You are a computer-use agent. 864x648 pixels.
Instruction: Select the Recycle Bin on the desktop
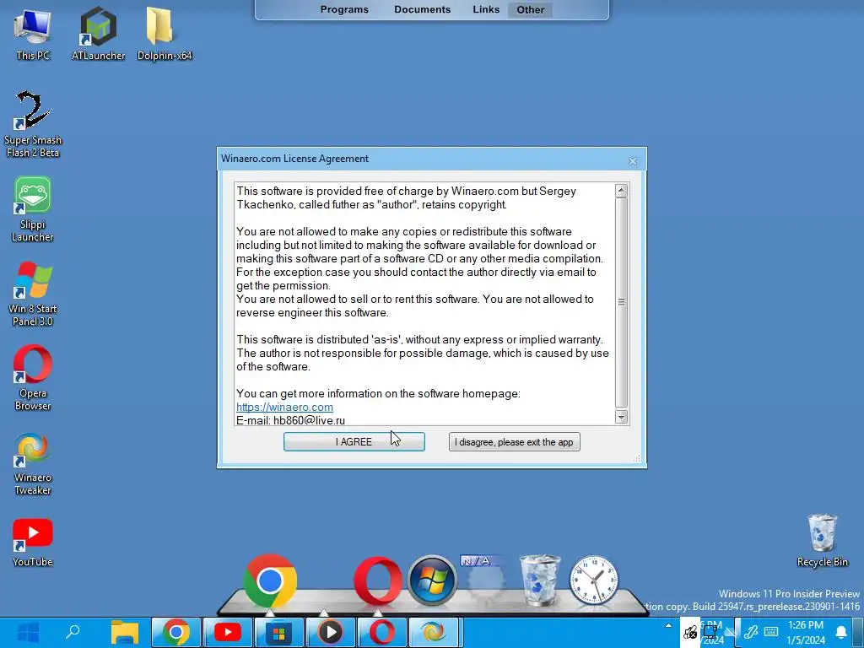(x=822, y=541)
